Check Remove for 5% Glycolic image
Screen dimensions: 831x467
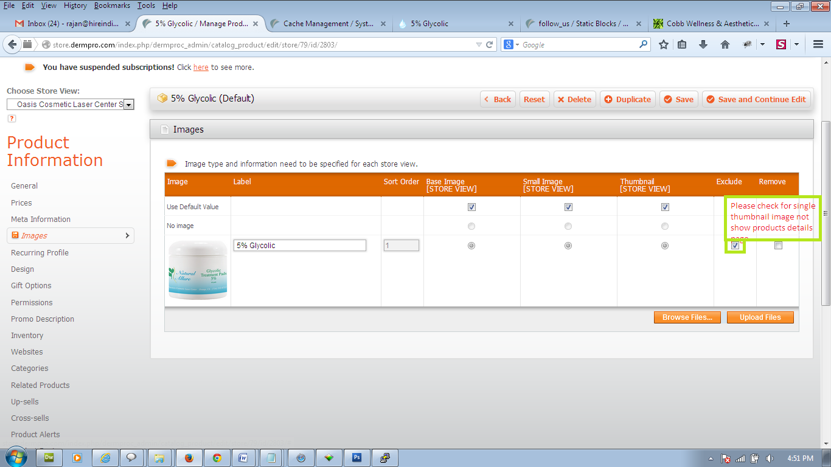tap(778, 246)
